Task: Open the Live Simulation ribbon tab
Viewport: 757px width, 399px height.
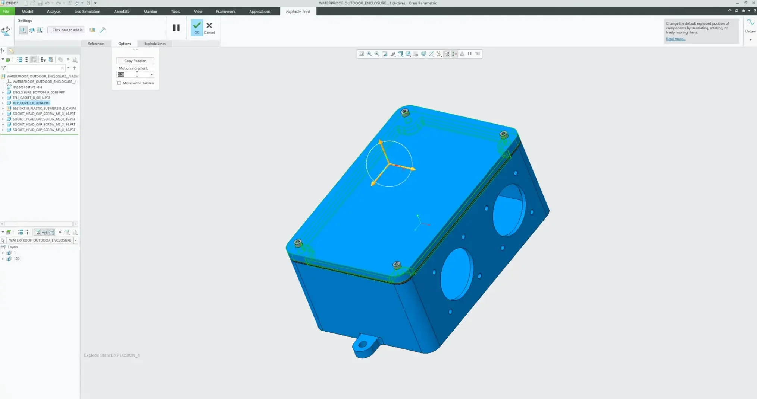Action: point(87,12)
